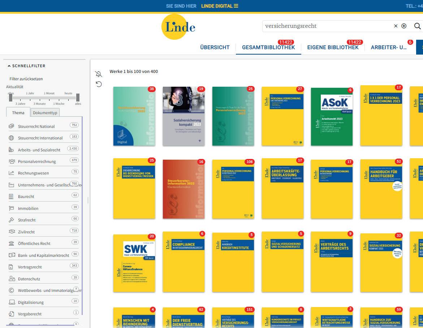Click the left handle of the Aktualität slider
The height and width of the screenshot is (328, 423).
click(x=10, y=97)
